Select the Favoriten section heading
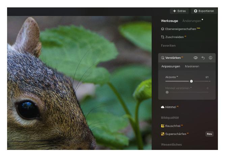The image size is (225, 159). coord(168,46)
